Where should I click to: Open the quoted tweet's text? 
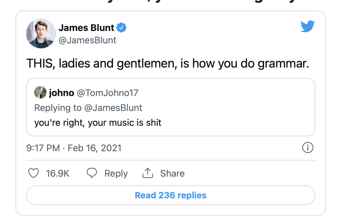click(x=98, y=123)
